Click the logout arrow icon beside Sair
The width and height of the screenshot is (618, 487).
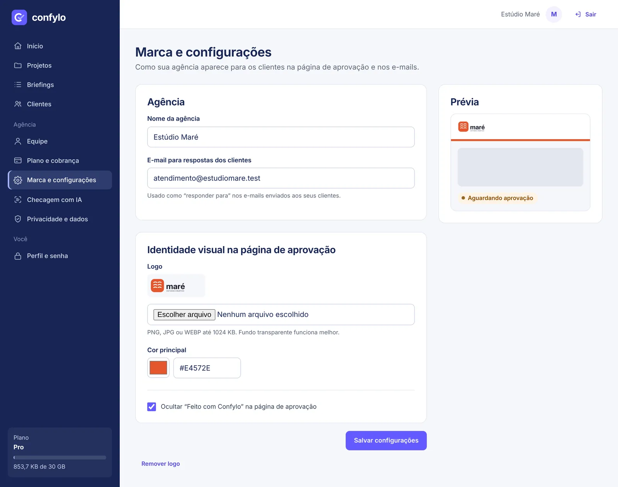point(578,14)
